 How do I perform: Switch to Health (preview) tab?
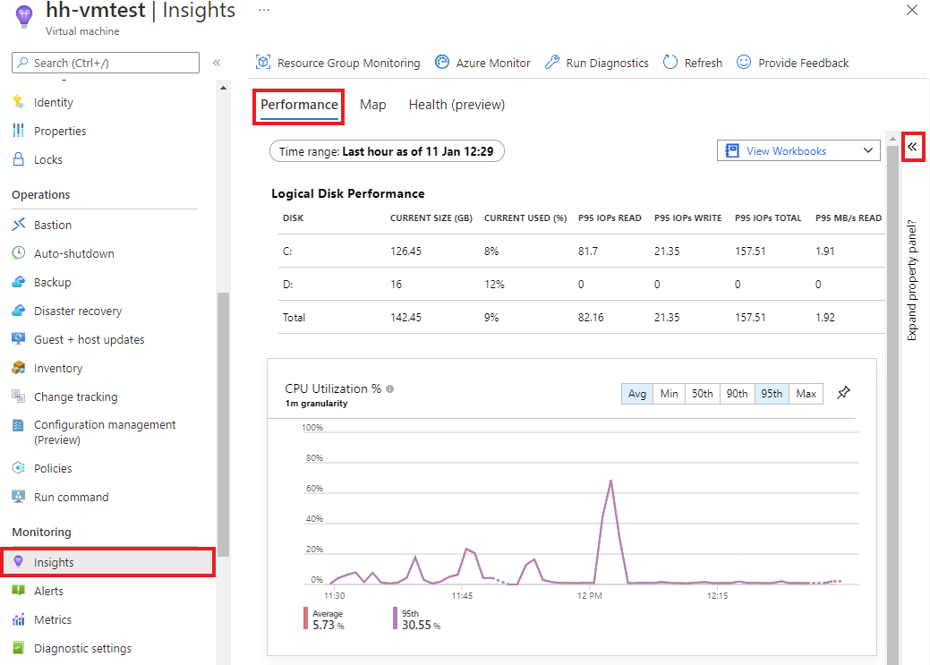(456, 105)
